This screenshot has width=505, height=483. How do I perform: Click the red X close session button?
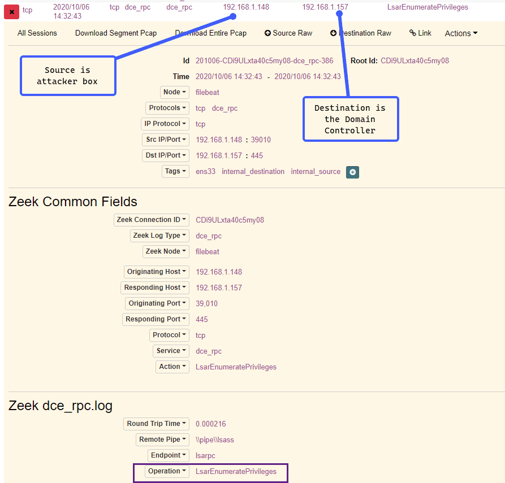click(x=11, y=11)
